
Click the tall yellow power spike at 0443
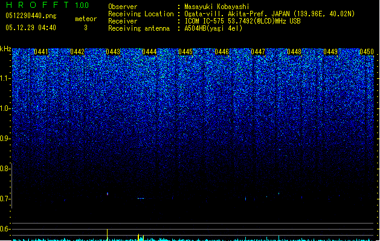pyautogui.click(x=107, y=234)
